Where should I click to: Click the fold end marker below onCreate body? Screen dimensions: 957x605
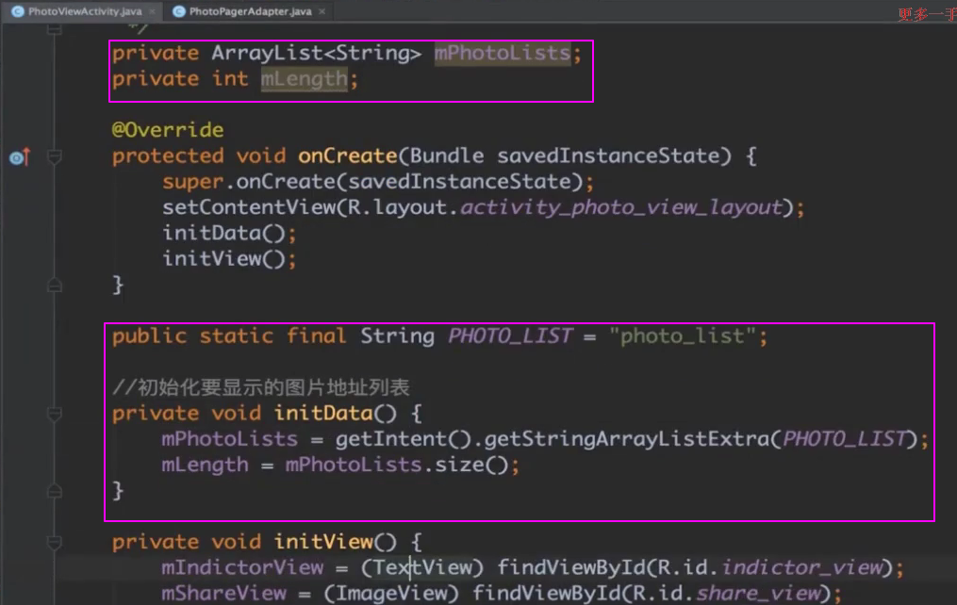point(55,285)
